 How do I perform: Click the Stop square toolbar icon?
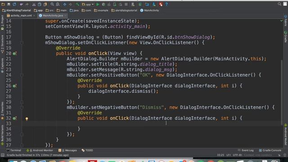coord(126,4)
